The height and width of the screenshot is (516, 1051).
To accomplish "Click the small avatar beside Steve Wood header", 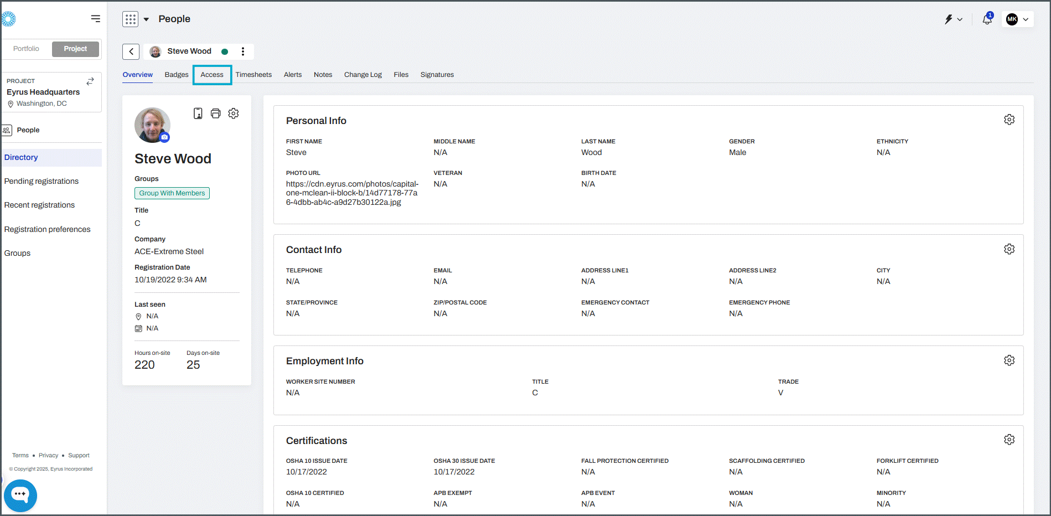I will tap(156, 51).
